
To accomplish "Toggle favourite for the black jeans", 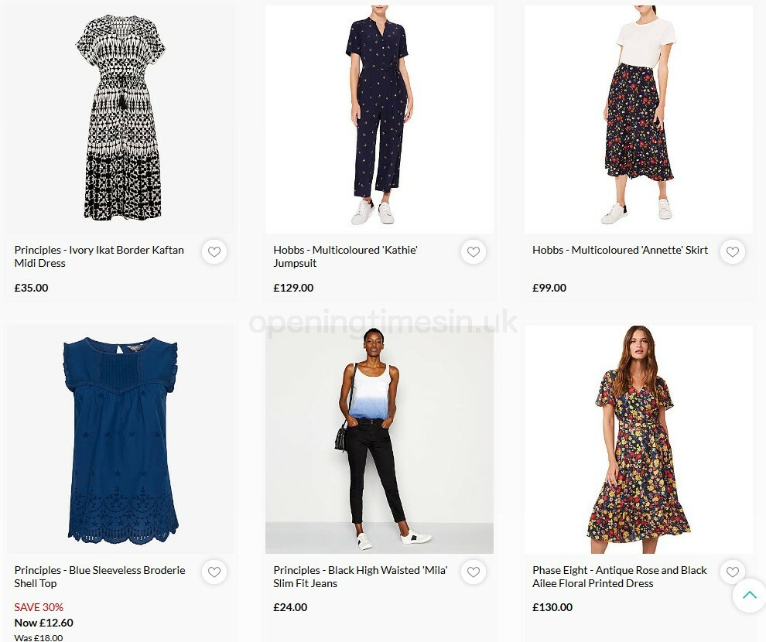I will pos(473,572).
